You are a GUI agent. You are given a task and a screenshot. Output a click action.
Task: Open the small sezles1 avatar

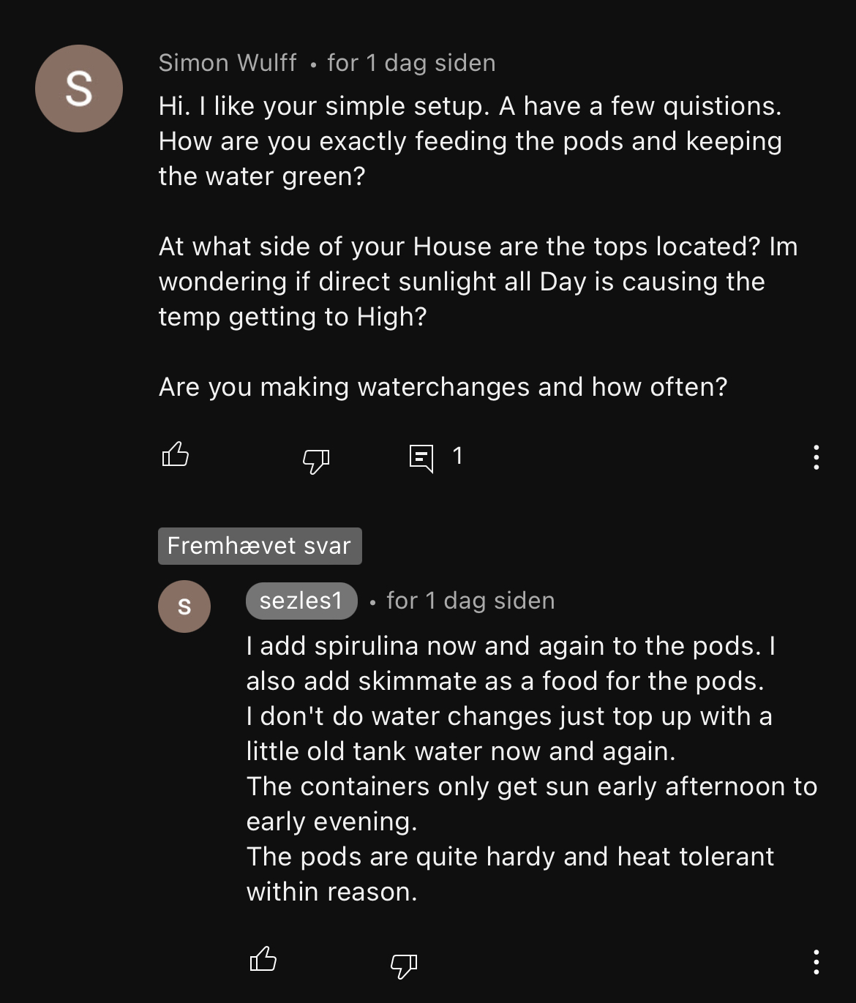click(184, 606)
